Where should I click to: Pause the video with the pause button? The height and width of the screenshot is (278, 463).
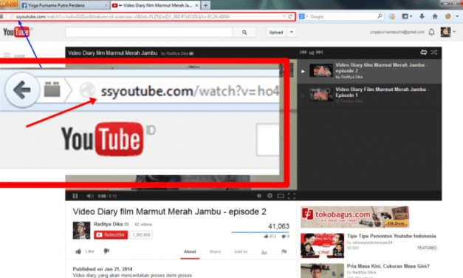pos(75,196)
